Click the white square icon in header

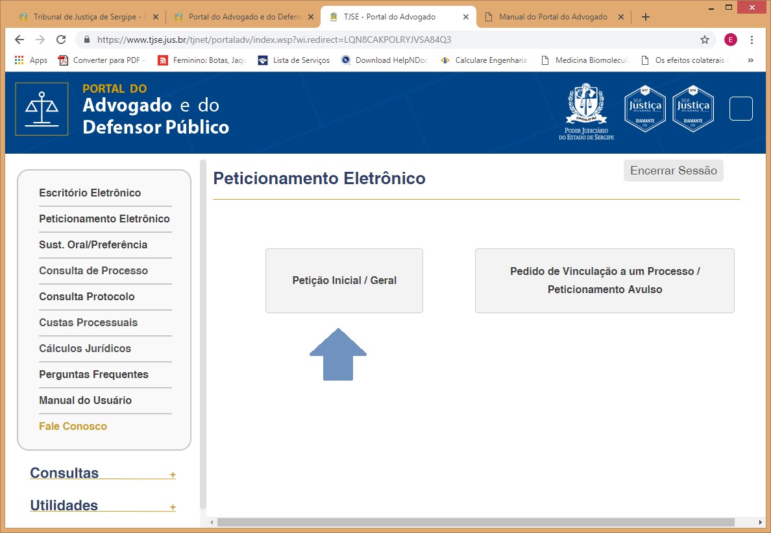(740, 108)
